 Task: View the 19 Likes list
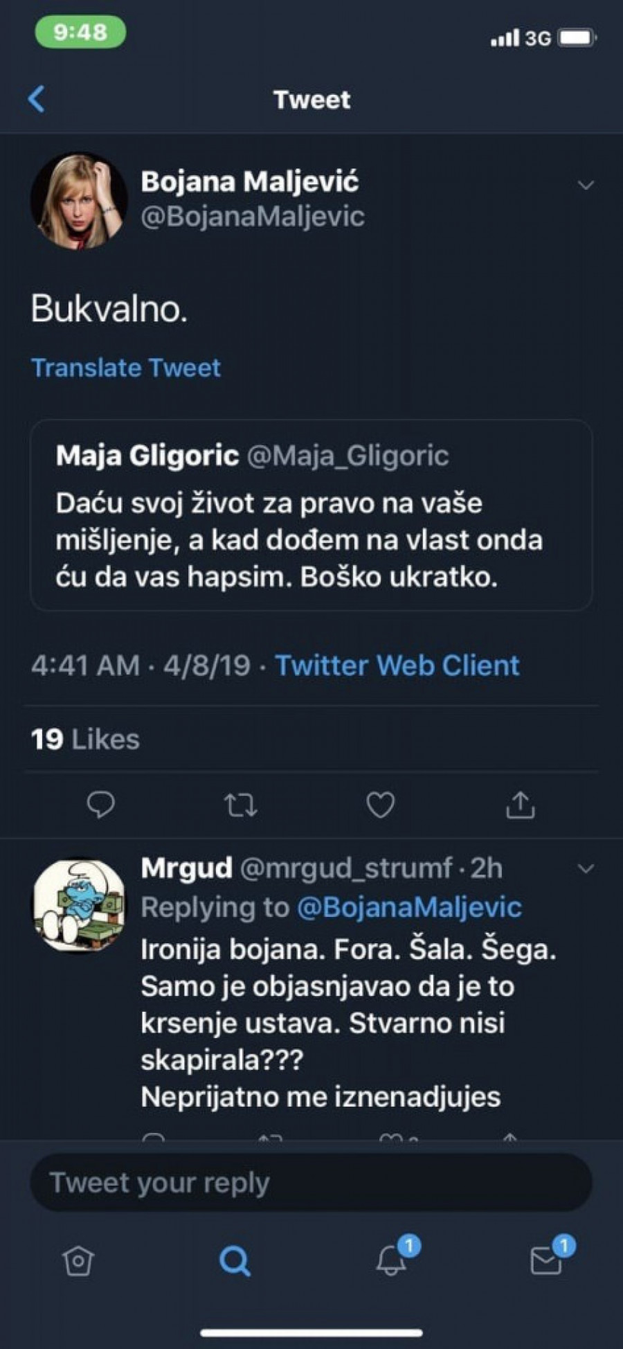[x=85, y=740]
